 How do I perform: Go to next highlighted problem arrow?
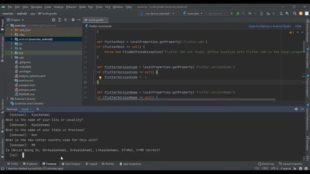[302, 32]
